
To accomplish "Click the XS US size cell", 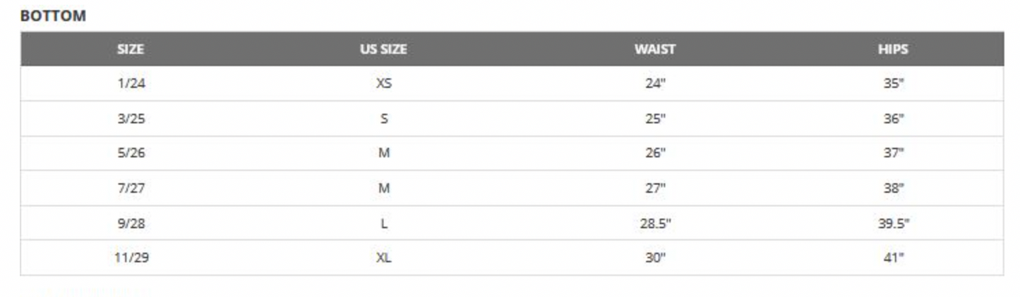I will coord(383,83).
